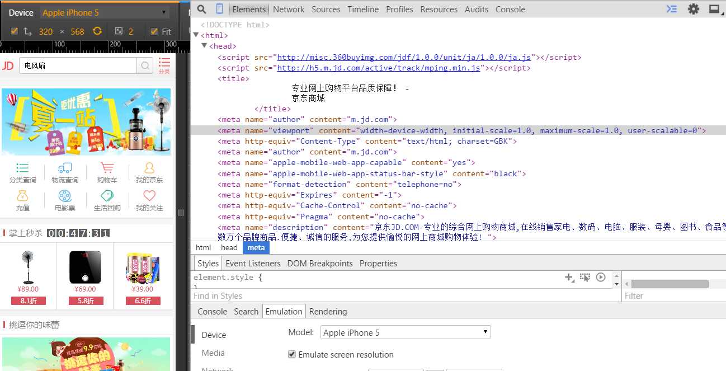726x371 pixels.
Task: Tap the 物流查询 truck icon
Action: [x=65, y=168]
